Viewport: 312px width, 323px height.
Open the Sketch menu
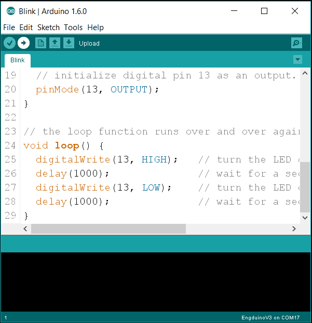(48, 28)
